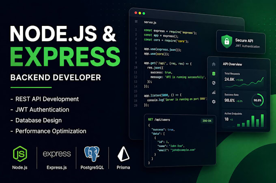This screenshot has width=276, height=183.
Task: Open the settings gear icon in sidebar
Action: (x=213, y=101)
